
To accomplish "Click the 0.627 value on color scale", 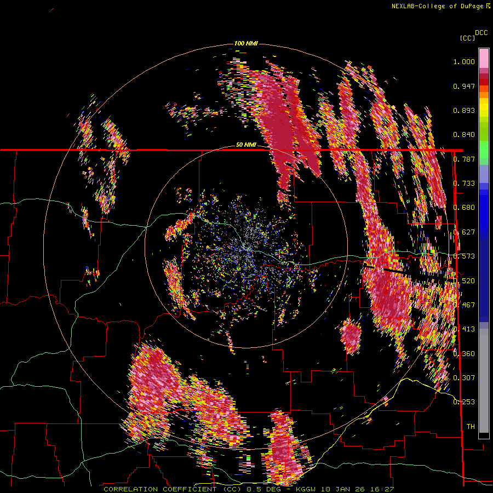I will point(464,232).
